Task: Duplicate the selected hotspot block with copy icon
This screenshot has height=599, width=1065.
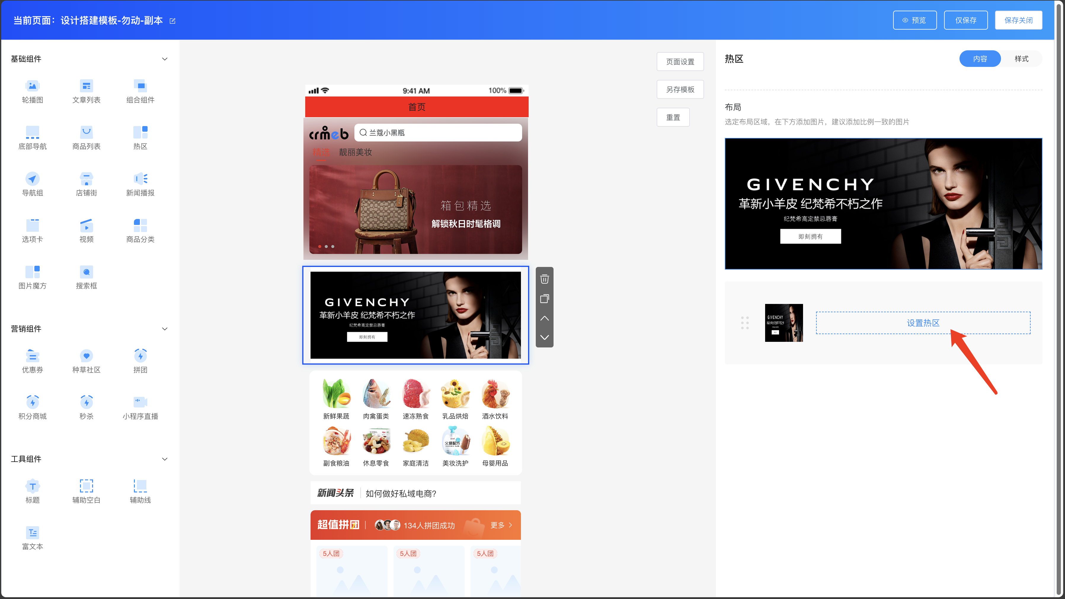Action: [544, 299]
